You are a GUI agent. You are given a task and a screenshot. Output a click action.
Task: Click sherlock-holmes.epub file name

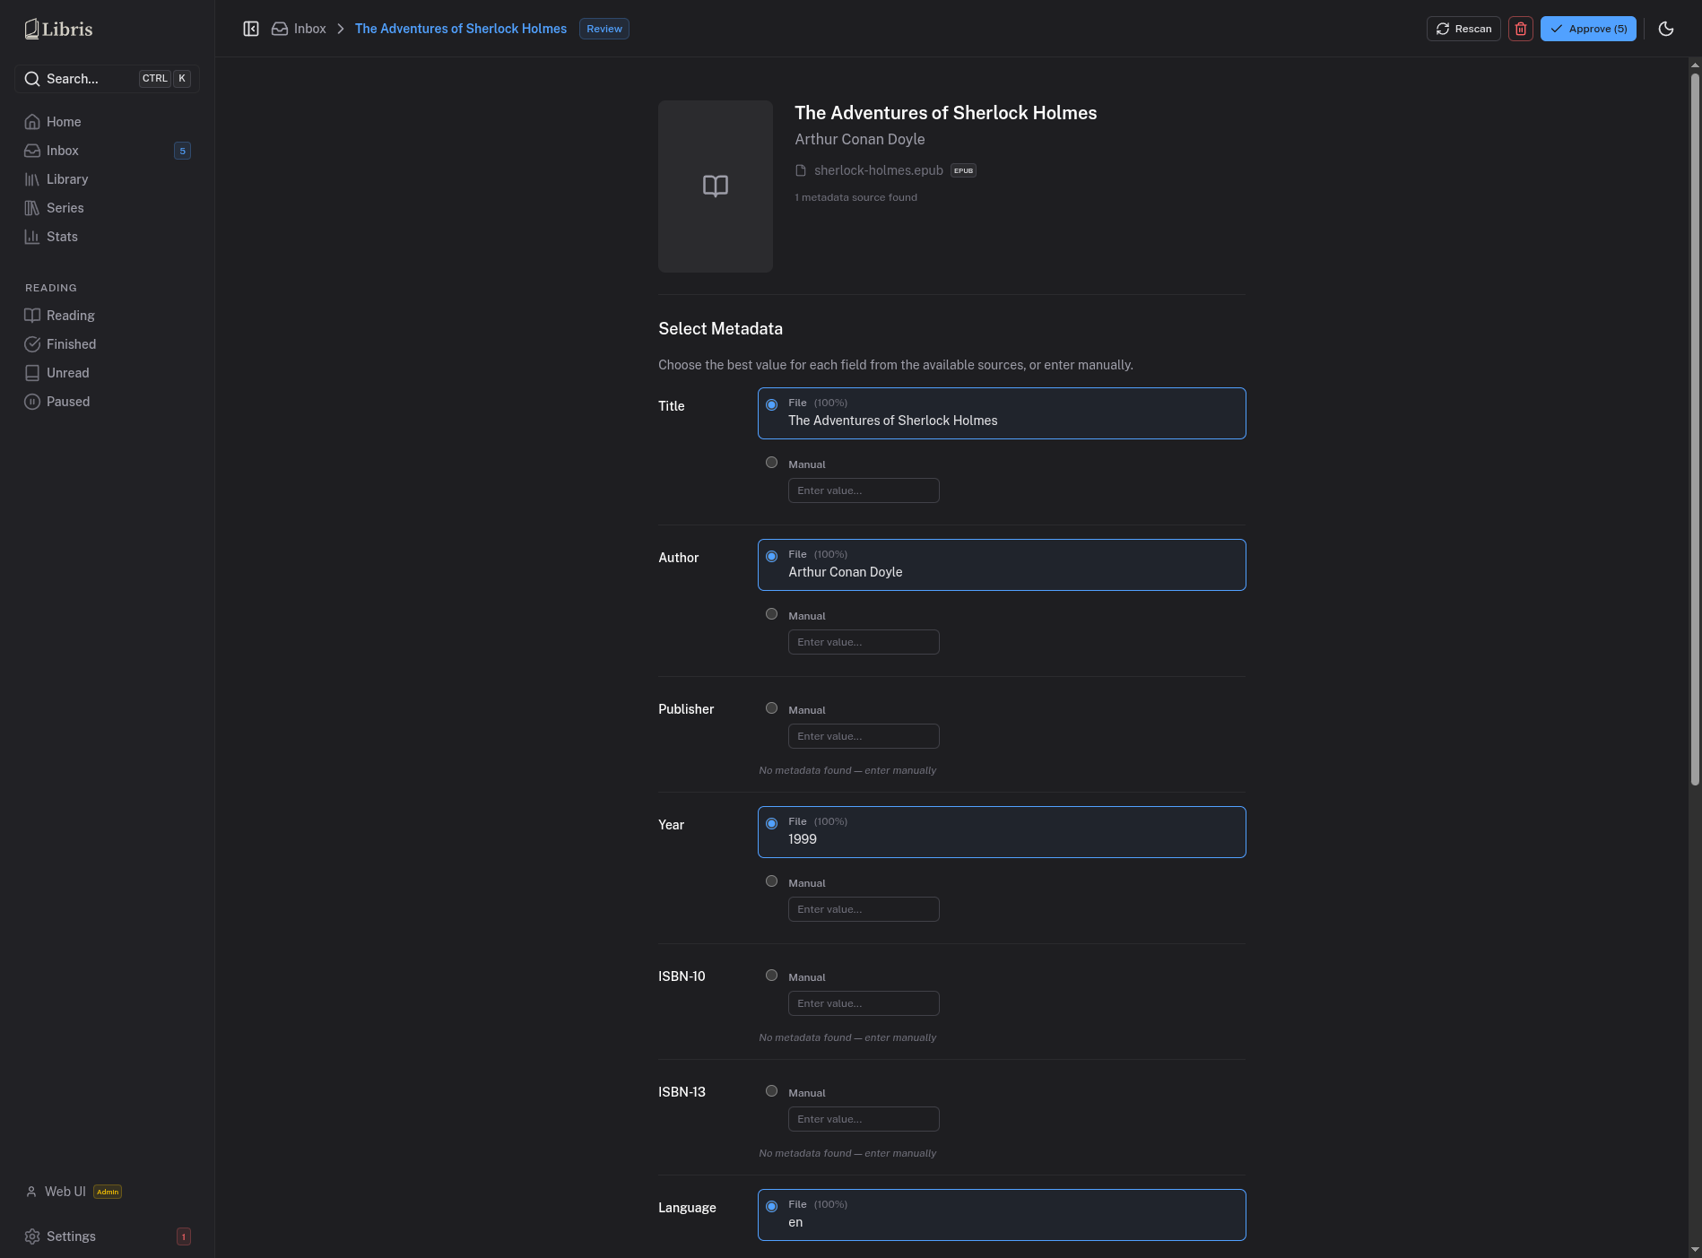pos(879,170)
